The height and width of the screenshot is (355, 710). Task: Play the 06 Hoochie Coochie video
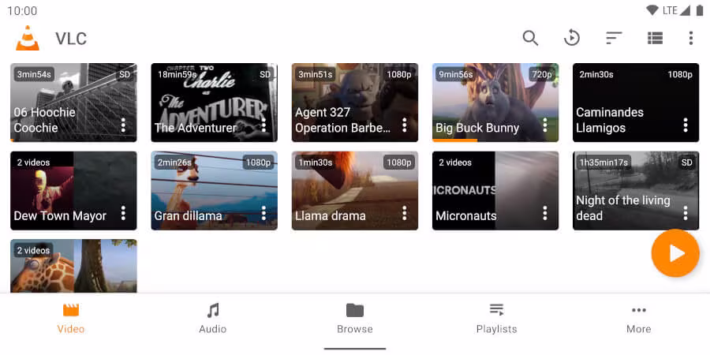73,103
